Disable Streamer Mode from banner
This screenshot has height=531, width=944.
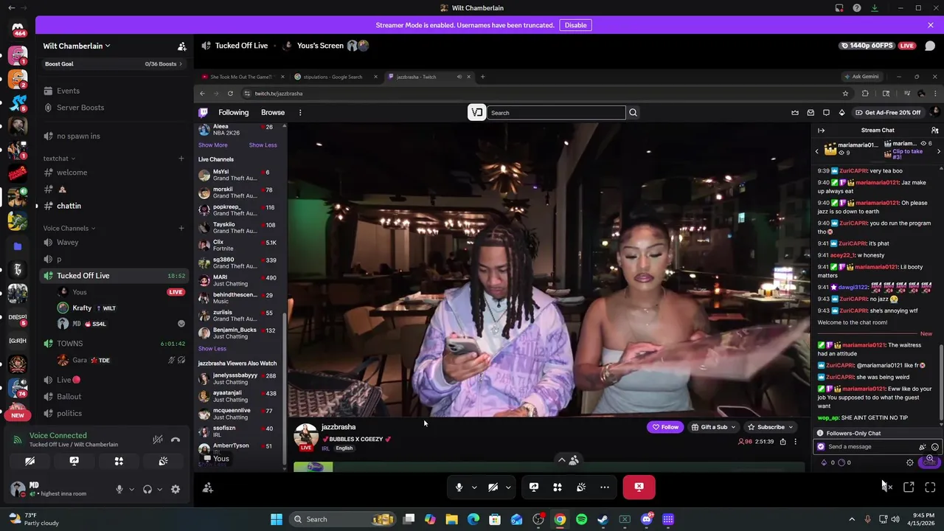tap(575, 25)
